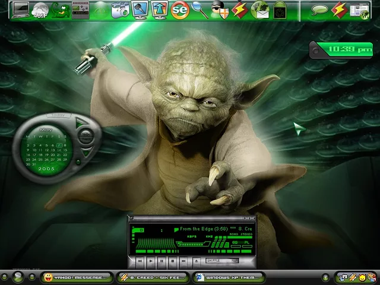Toggle the EQ button in the player
This screenshot has height=285, width=380.
tap(236, 243)
